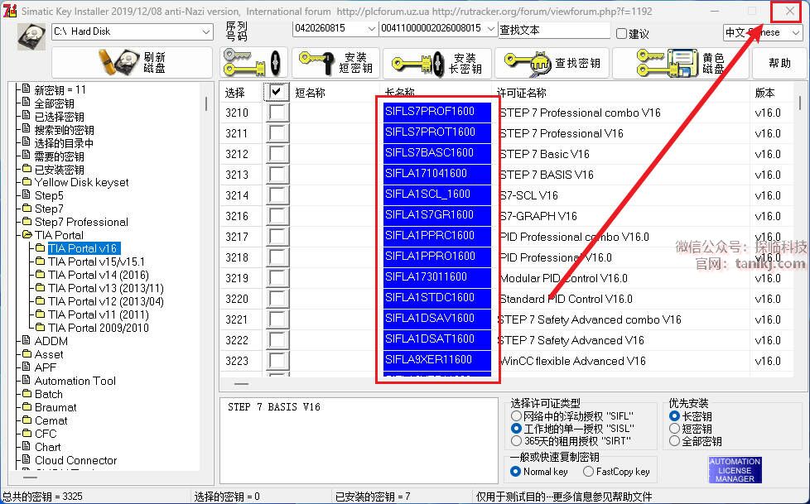Sort by the short name column header
The height and width of the screenshot is (504, 810).
310,93
